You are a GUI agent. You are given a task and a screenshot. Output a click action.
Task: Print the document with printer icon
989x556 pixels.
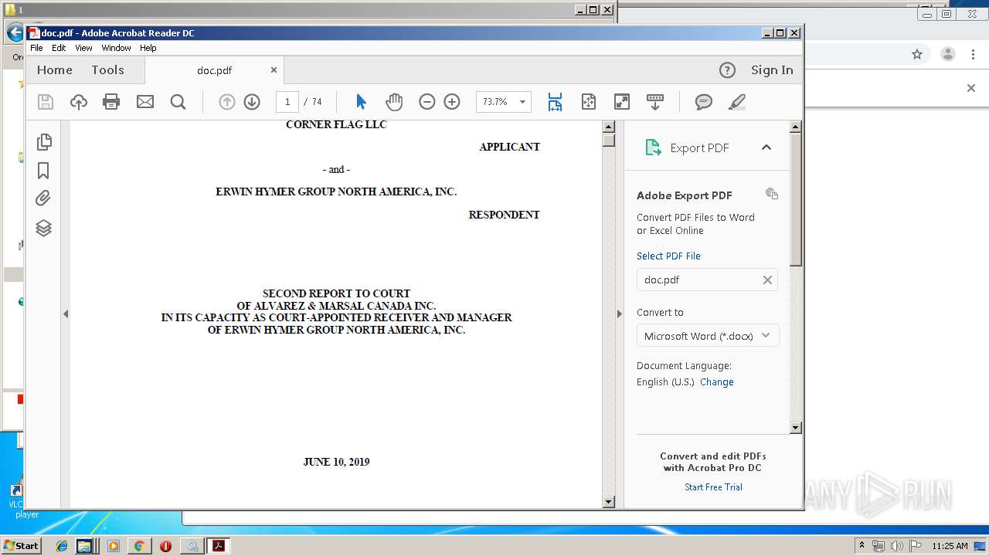[x=111, y=102]
